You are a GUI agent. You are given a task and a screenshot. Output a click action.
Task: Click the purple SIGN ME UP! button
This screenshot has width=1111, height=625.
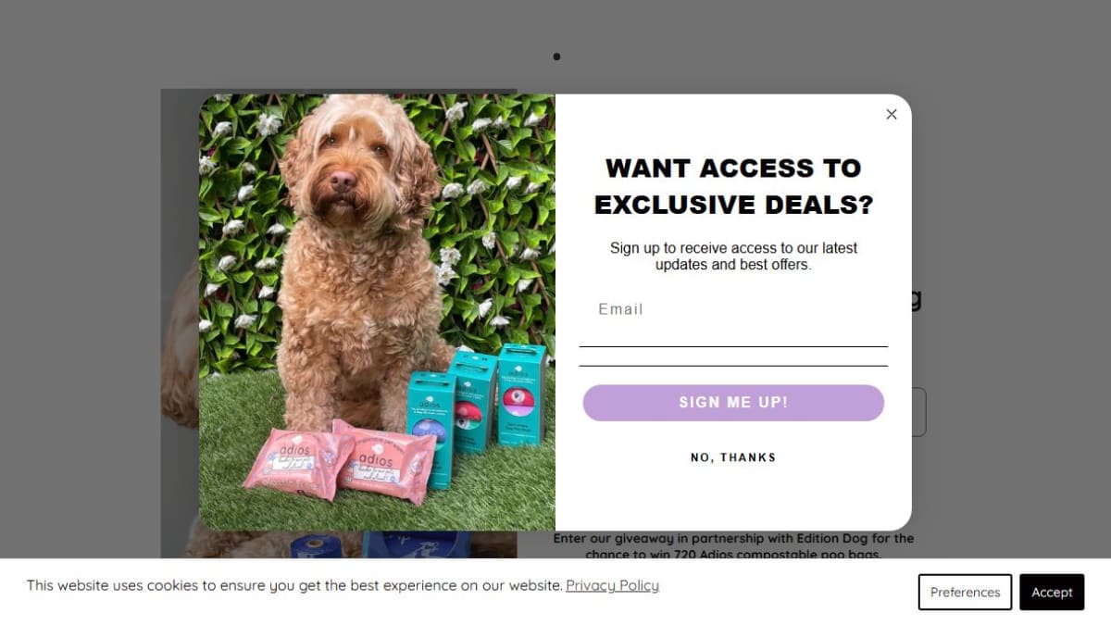(x=733, y=403)
